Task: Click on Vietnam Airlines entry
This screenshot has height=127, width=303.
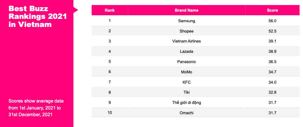Action: (186, 41)
